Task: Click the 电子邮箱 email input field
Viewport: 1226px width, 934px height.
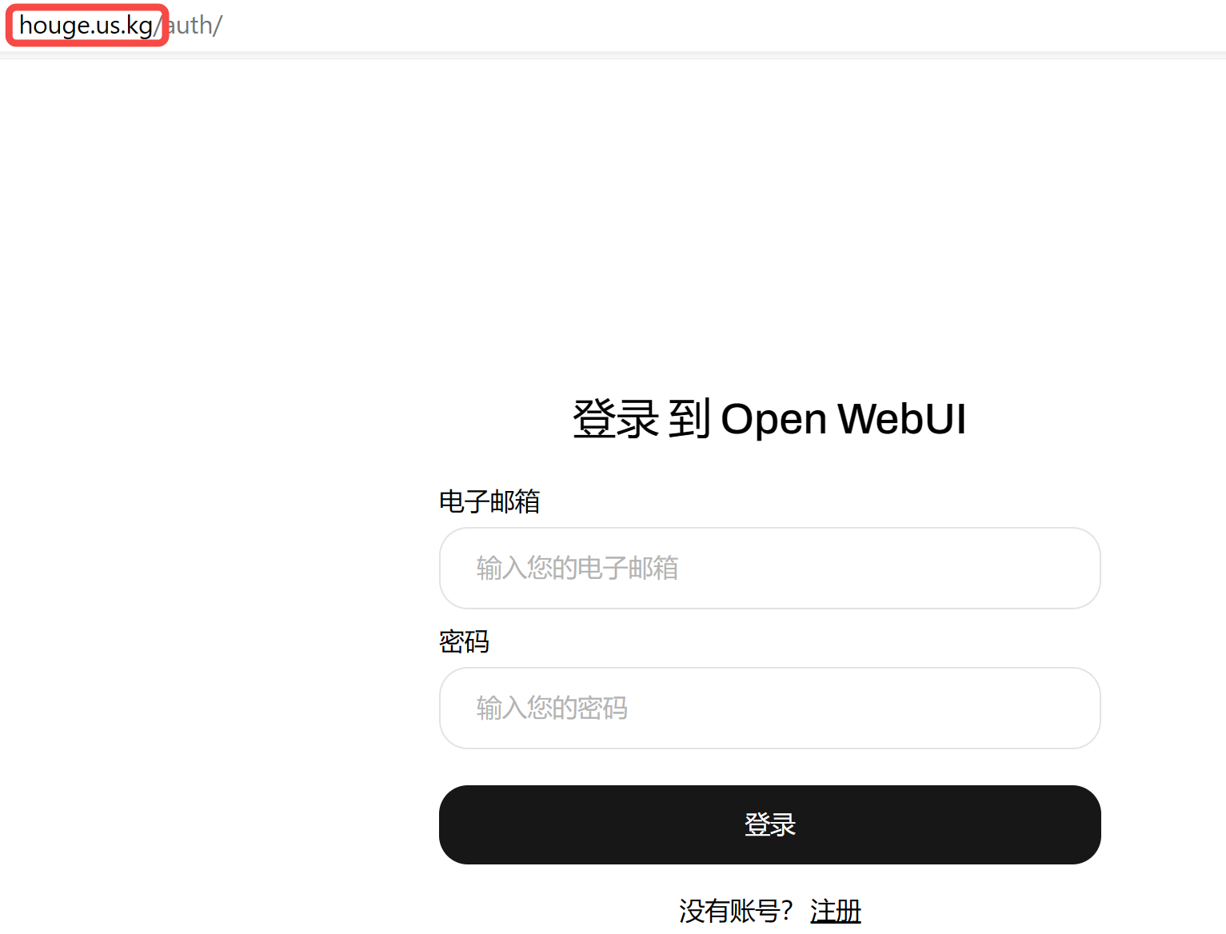Action: (769, 568)
